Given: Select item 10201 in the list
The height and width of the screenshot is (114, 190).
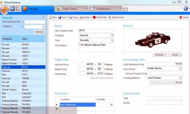Looking at the screenshot, I should [23, 56].
